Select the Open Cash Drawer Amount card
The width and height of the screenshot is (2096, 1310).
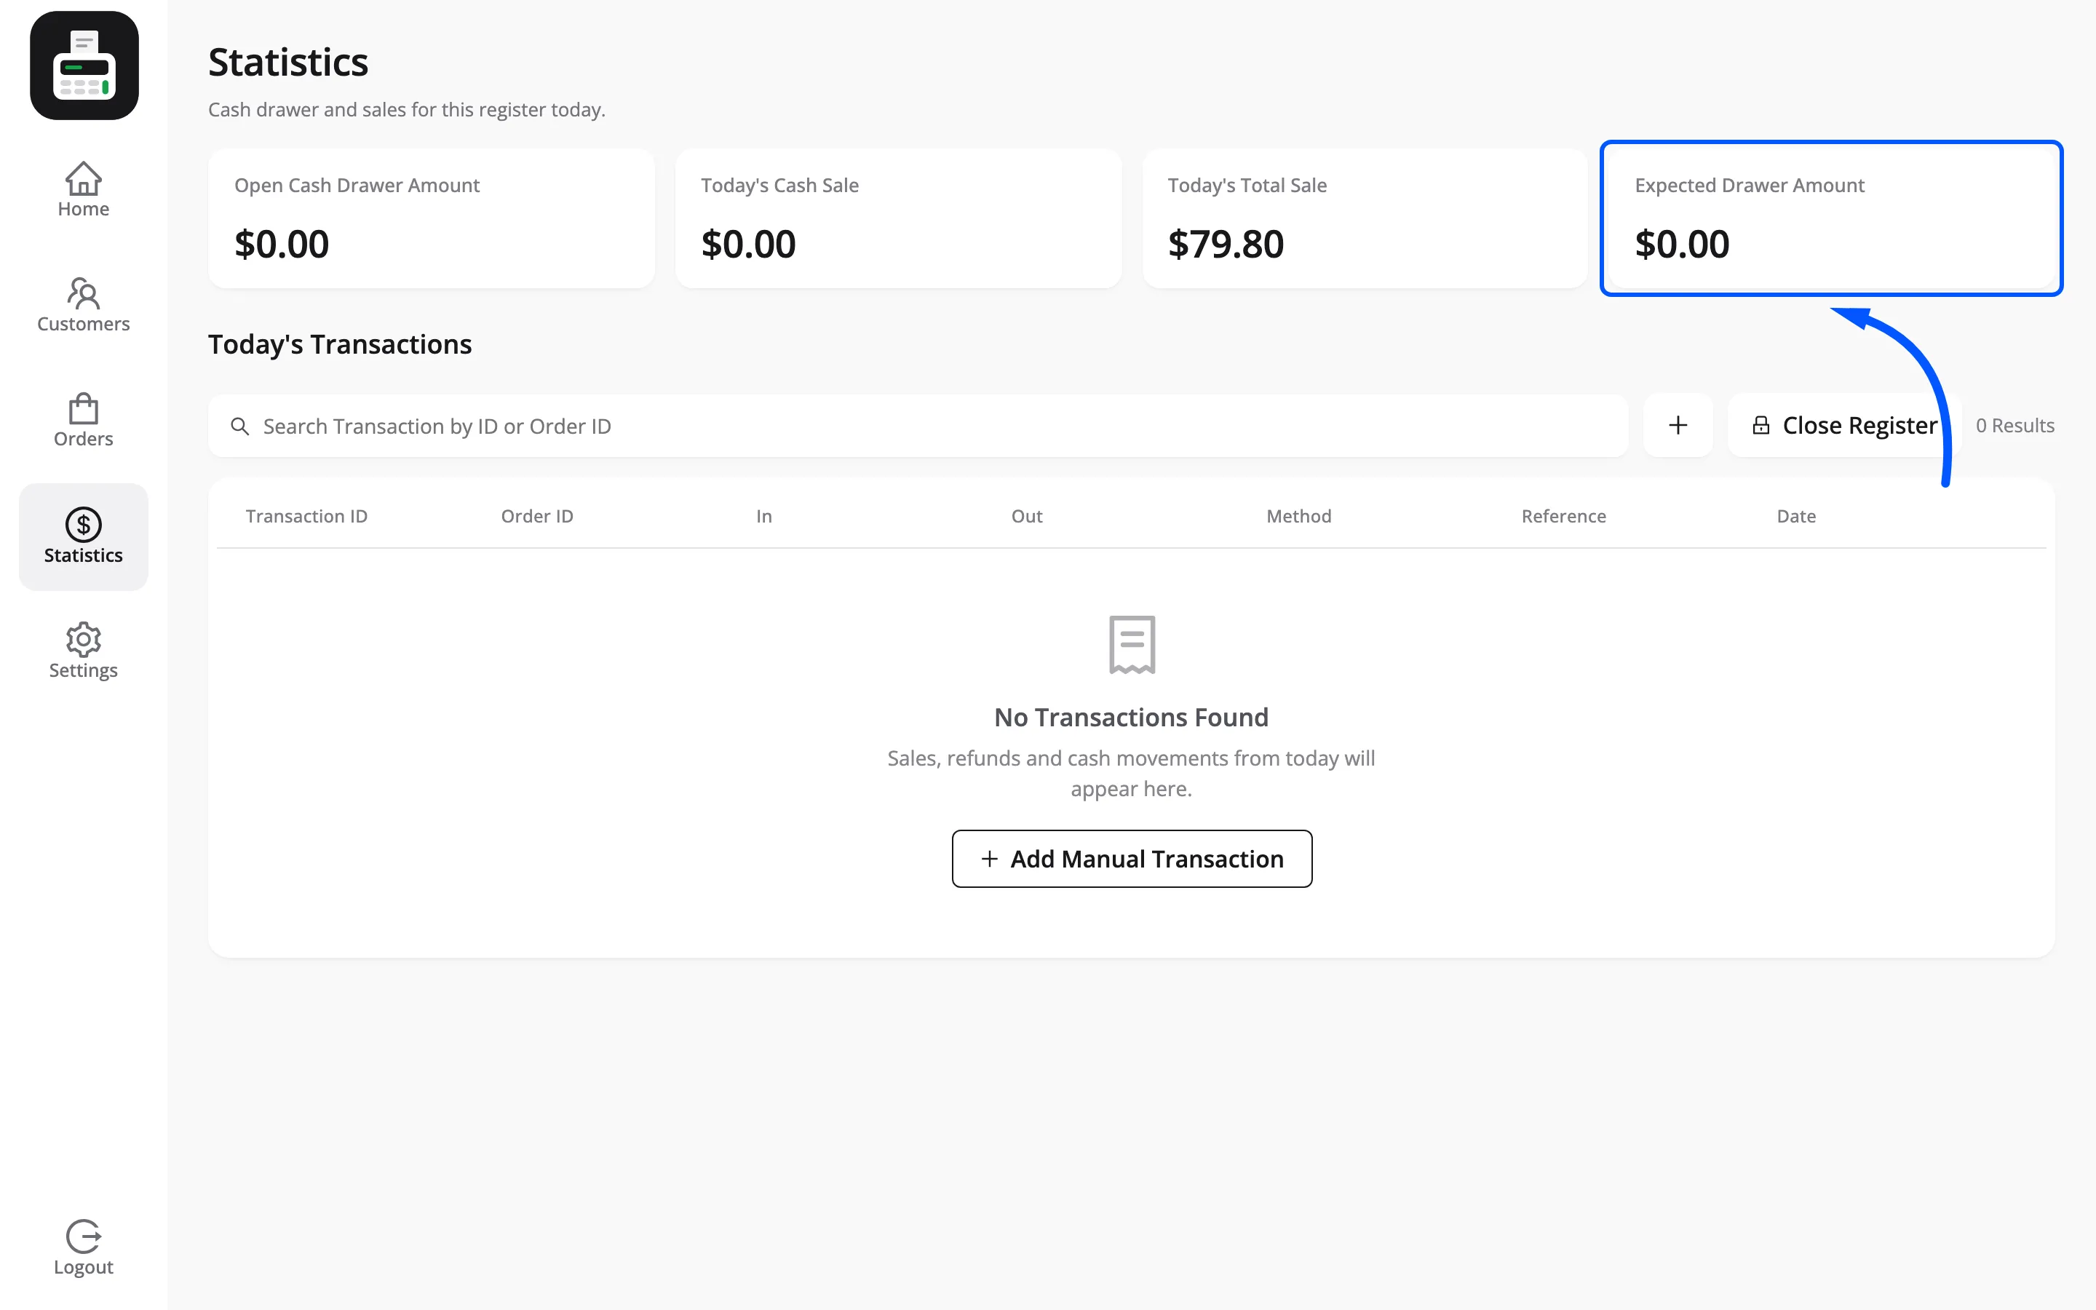[432, 218]
